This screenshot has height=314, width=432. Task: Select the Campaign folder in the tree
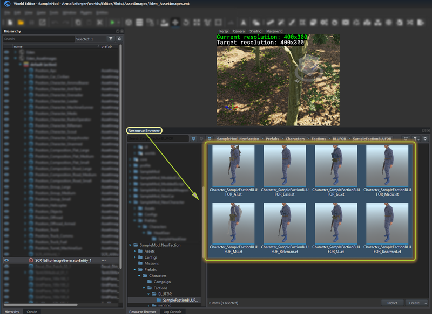[162, 282]
